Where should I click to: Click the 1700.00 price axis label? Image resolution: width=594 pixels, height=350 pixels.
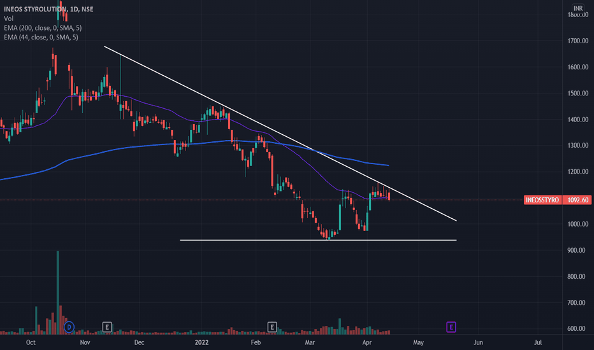click(x=577, y=41)
